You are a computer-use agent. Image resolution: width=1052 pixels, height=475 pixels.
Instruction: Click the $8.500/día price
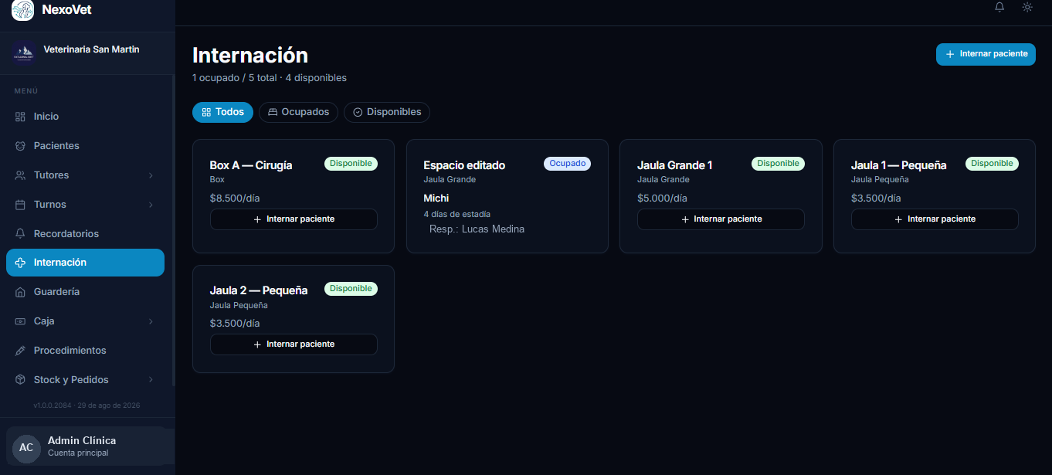pos(235,198)
